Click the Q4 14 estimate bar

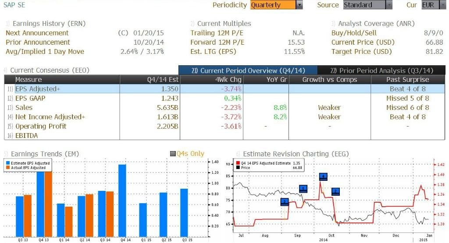pyautogui.click(x=122, y=201)
